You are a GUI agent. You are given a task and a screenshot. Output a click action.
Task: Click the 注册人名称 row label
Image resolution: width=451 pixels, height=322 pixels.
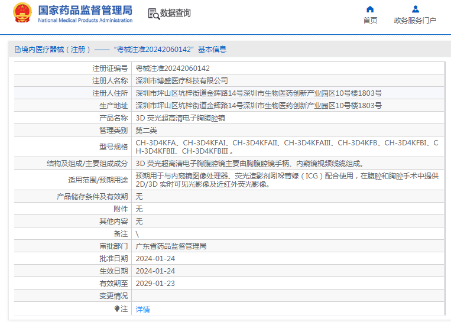point(110,81)
